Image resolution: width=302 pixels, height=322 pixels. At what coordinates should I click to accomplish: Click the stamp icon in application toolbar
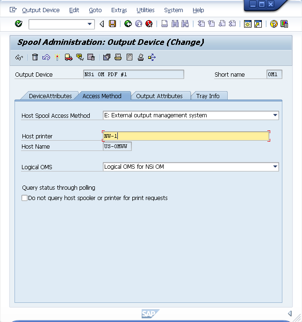point(141,57)
